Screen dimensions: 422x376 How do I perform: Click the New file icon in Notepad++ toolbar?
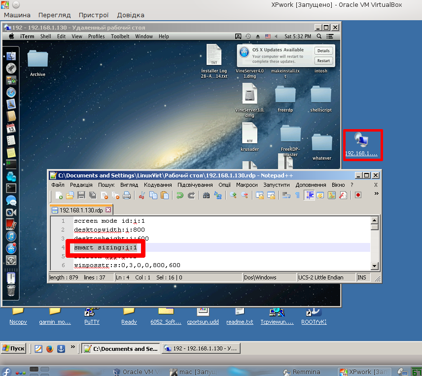(x=59, y=195)
